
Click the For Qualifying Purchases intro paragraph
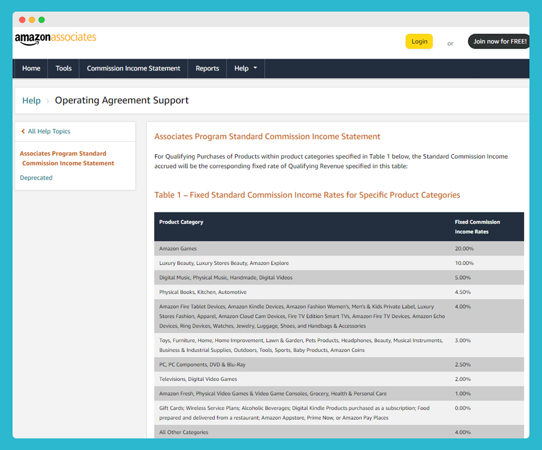pyautogui.click(x=331, y=161)
